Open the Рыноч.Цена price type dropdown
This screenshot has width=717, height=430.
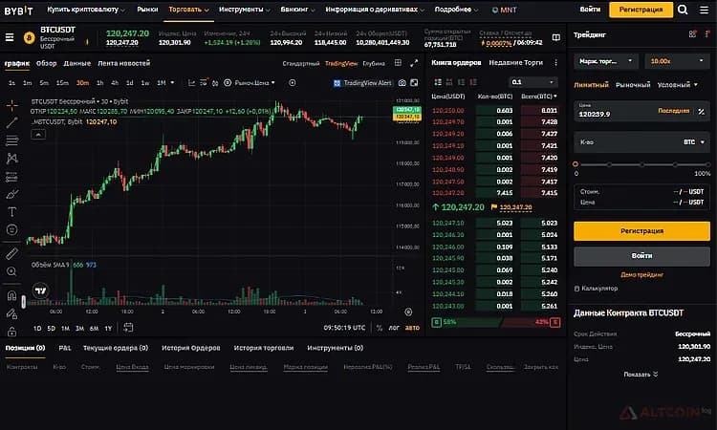pyautogui.click(x=250, y=83)
